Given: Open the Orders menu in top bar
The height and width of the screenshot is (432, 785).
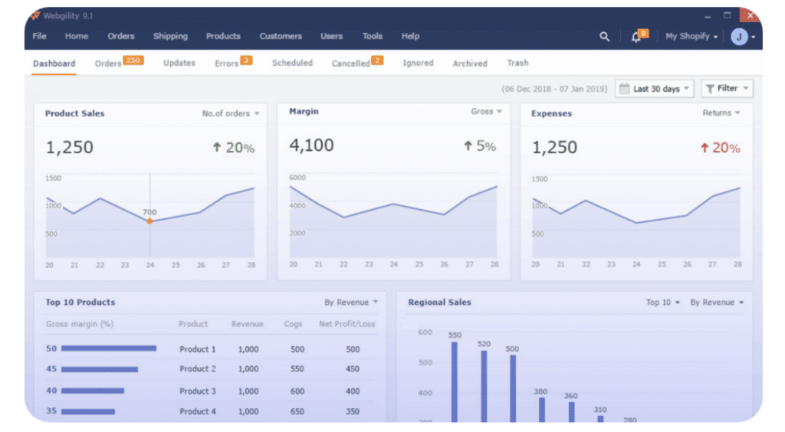Looking at the screenshot, I should 121,36.
